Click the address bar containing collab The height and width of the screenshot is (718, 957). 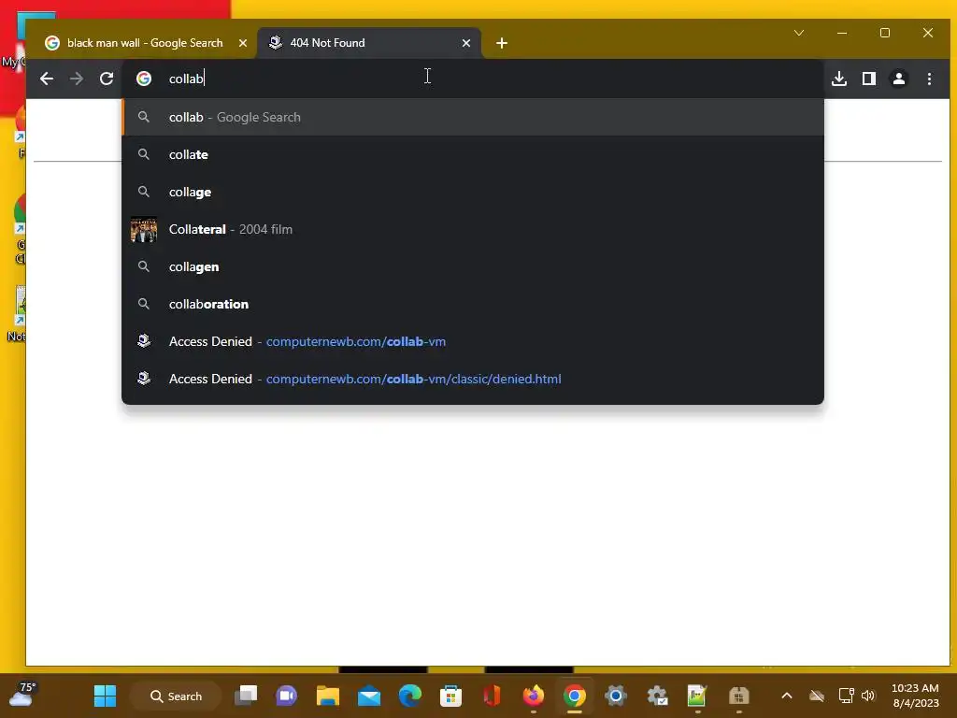point(473,79)
